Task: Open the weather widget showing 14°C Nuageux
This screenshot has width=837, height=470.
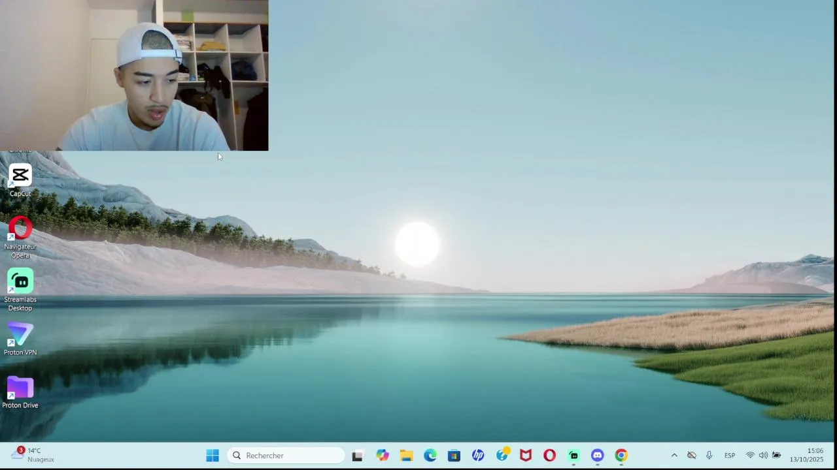Action: coord(33,455)
